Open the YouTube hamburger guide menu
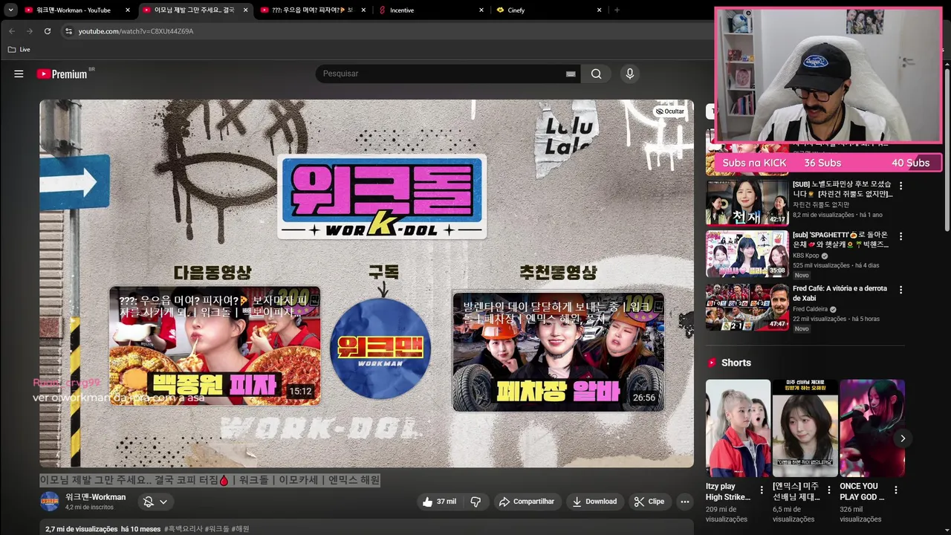This screenshot has height=535, width=951. click(x=19, y=74)
